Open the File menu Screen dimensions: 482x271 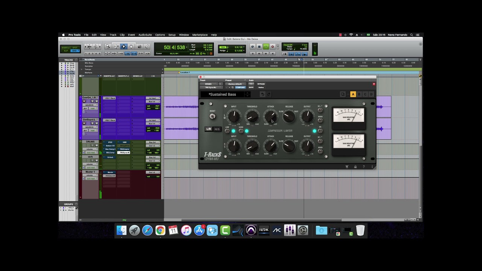point(86,35)
